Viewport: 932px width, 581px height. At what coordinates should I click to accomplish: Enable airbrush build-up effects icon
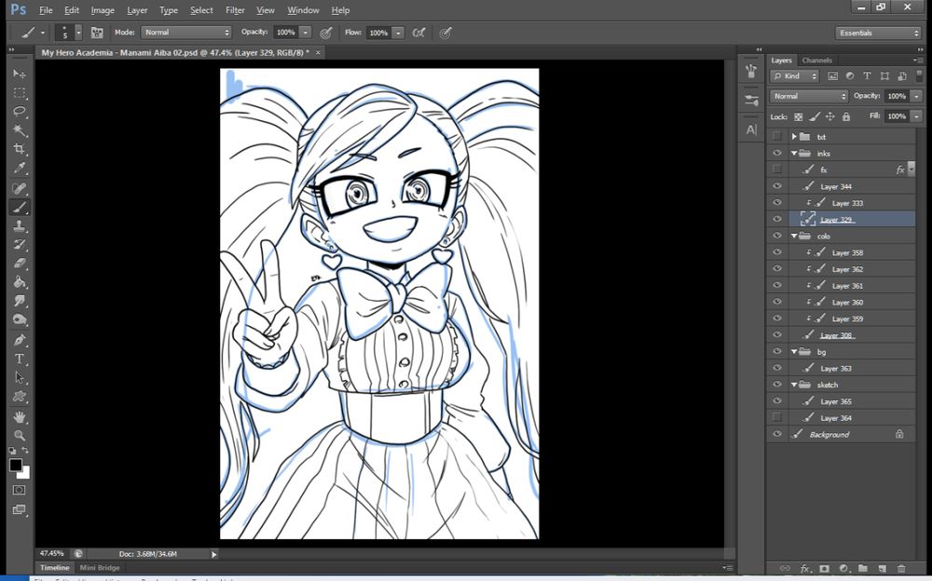pyautogui.click(x=419, y=33)
